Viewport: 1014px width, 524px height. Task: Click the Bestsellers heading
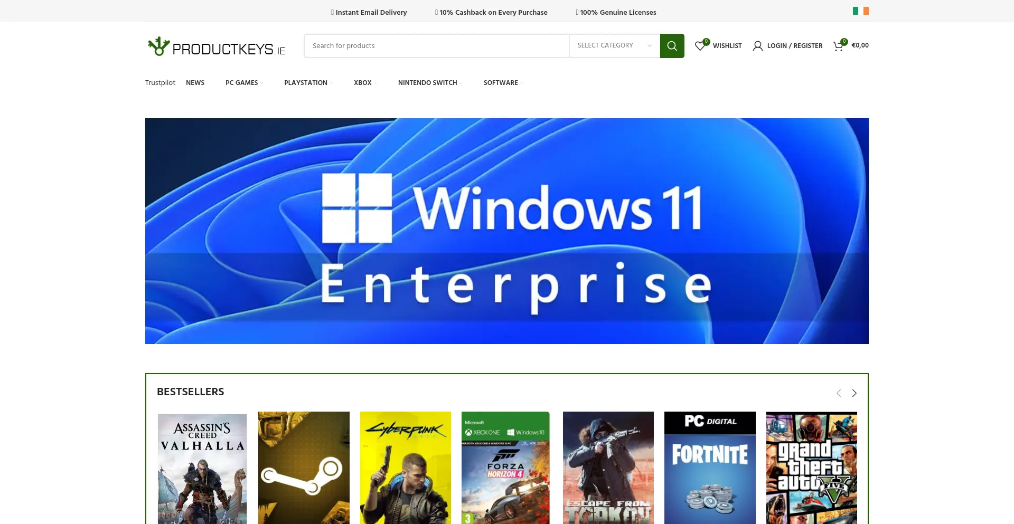[x=191, y=392]
